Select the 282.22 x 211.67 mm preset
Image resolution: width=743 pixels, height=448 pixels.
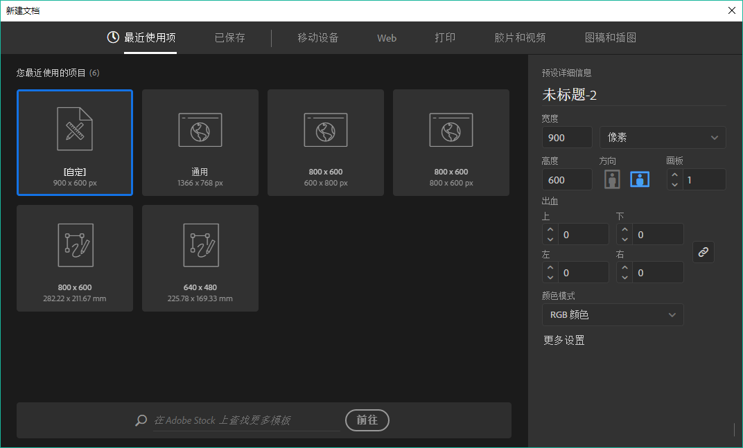[75, 258]
